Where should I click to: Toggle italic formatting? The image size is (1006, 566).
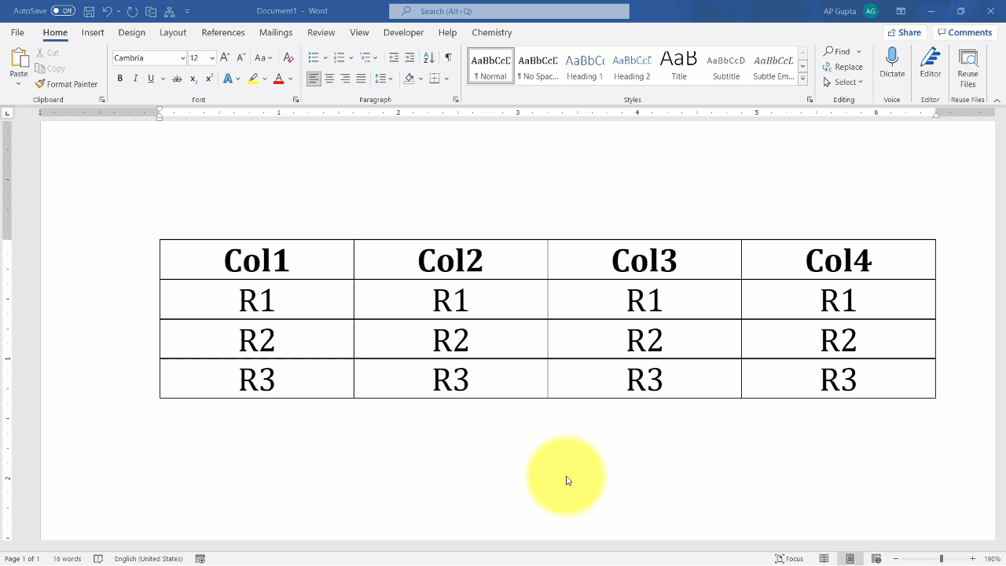135,79
